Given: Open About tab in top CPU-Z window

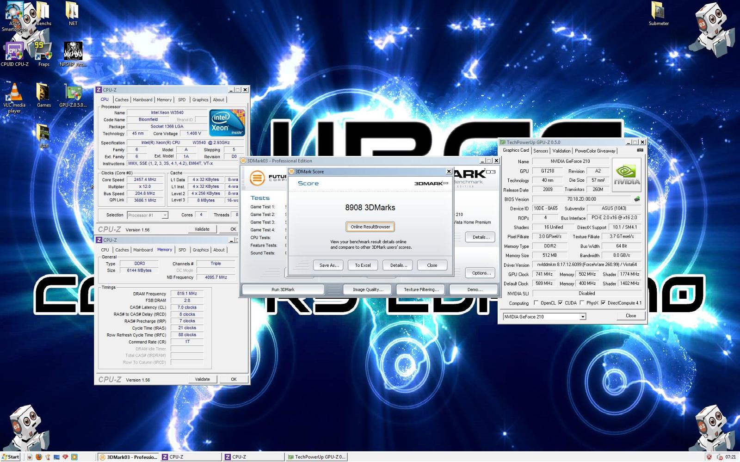Looking at the screenshot, I should (x=219, y=100).
